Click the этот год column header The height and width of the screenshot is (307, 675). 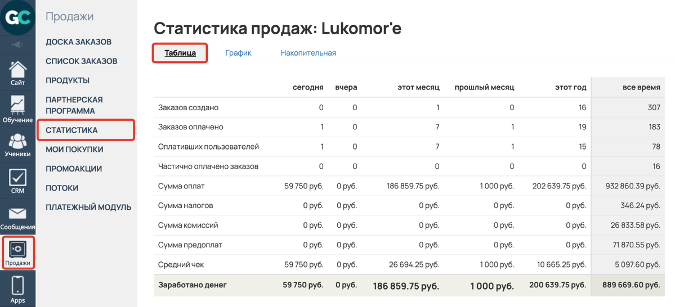click(x=570, y=88)
